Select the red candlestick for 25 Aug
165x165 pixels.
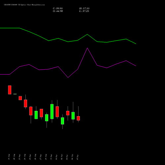[x=31, y=111]
